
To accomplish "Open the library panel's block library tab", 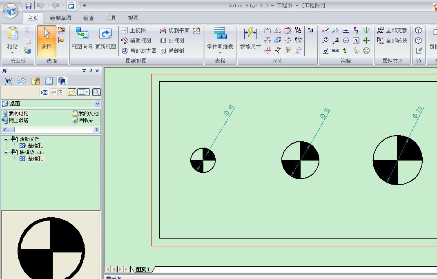I will pos(62,81).
